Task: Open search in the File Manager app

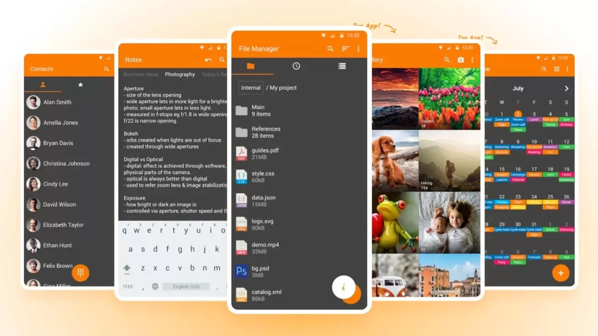Action: tap(330, 49)
